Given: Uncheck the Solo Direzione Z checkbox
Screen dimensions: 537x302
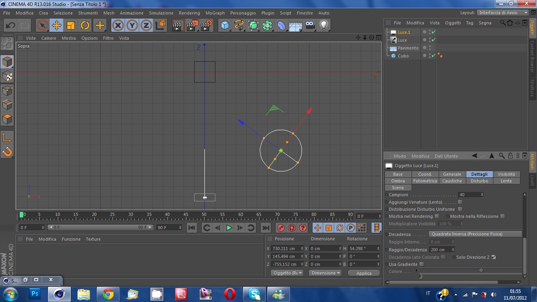Looking at the screenshot, I should pos(494,257).
